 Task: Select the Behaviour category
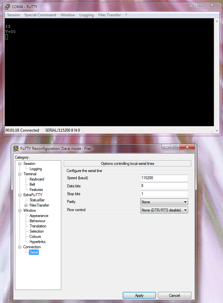click(37, 221)
